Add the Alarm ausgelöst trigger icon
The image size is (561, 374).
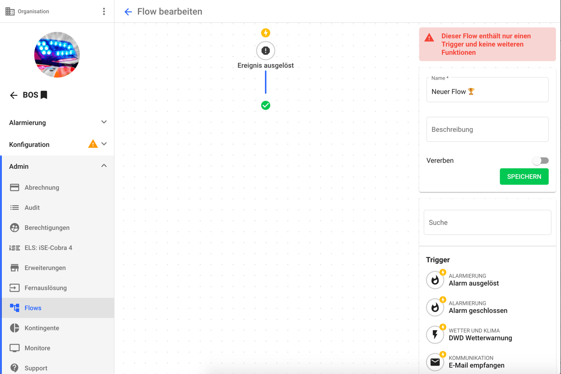click(435, 280)
